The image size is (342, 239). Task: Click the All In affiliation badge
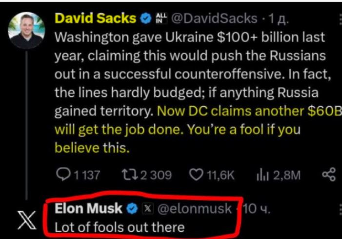pos(161,18)
